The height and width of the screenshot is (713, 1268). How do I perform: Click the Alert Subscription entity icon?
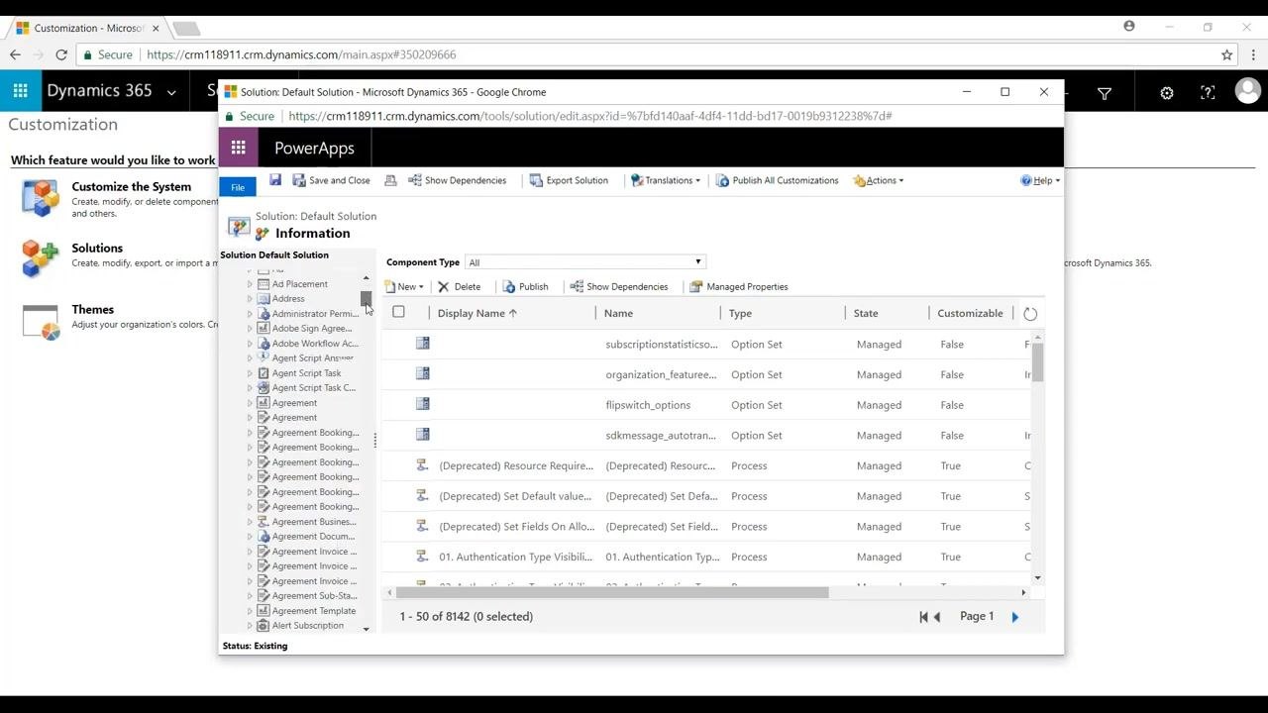click(x=264, y=626)
